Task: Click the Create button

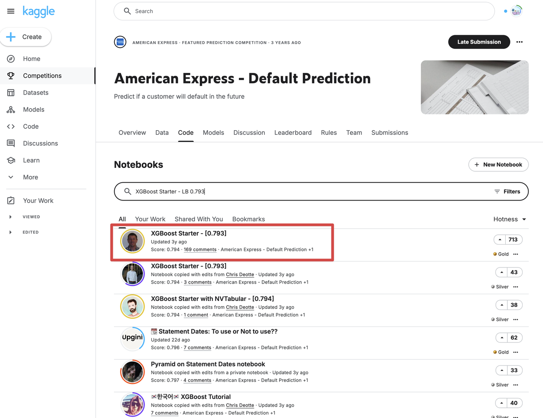Action: [26, 37]
